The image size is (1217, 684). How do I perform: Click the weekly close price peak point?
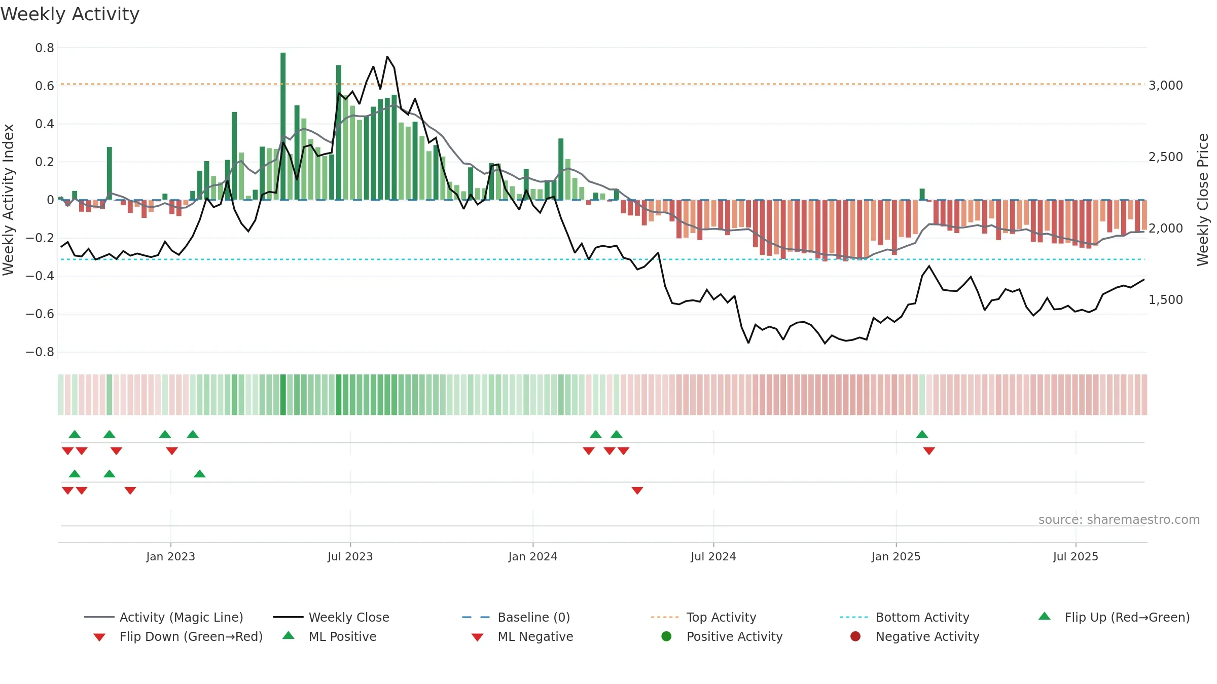[x=387, y=57]
